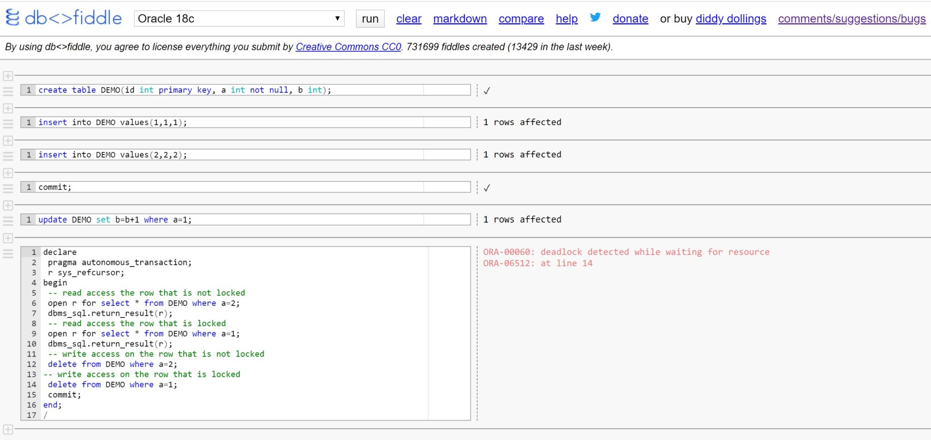Click the handle beside insert values(2,2,2) batch
The height and width of the screenshot is (440, 931).
click(8, 156)
